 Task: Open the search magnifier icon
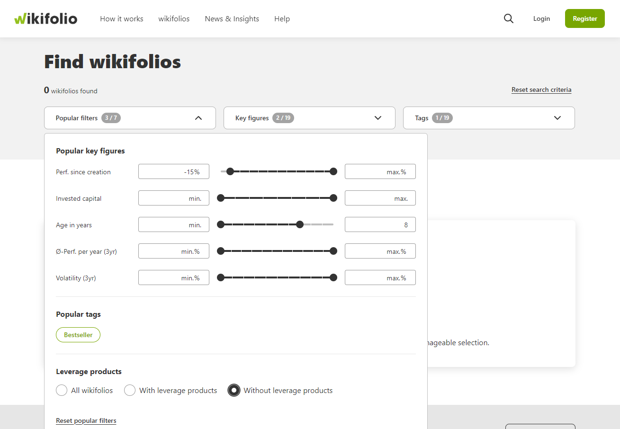[509, 18]
